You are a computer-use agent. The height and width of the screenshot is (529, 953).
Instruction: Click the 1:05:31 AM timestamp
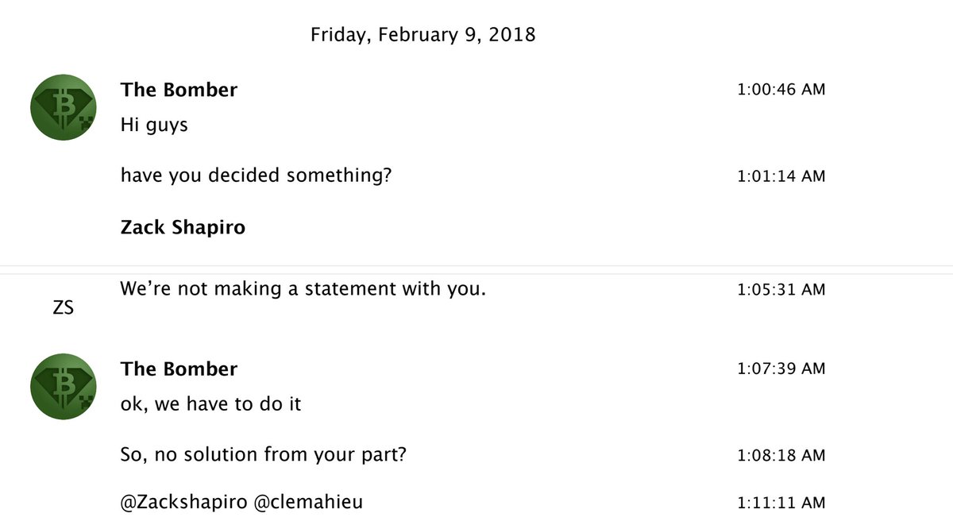point(781,290)
